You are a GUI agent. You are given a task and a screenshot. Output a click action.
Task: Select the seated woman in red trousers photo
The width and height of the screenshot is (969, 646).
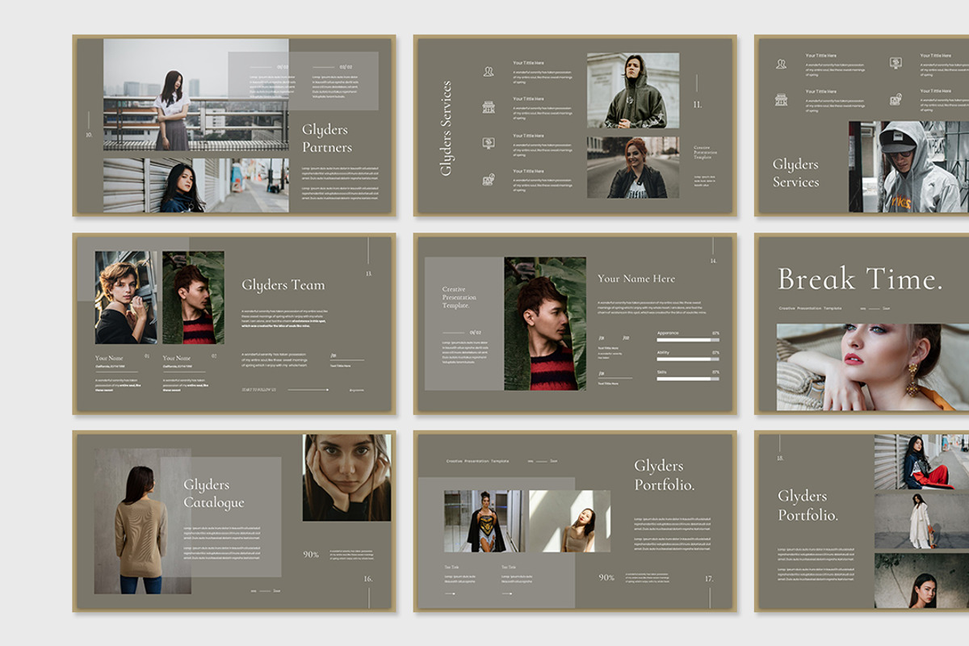tap(921, 461)
